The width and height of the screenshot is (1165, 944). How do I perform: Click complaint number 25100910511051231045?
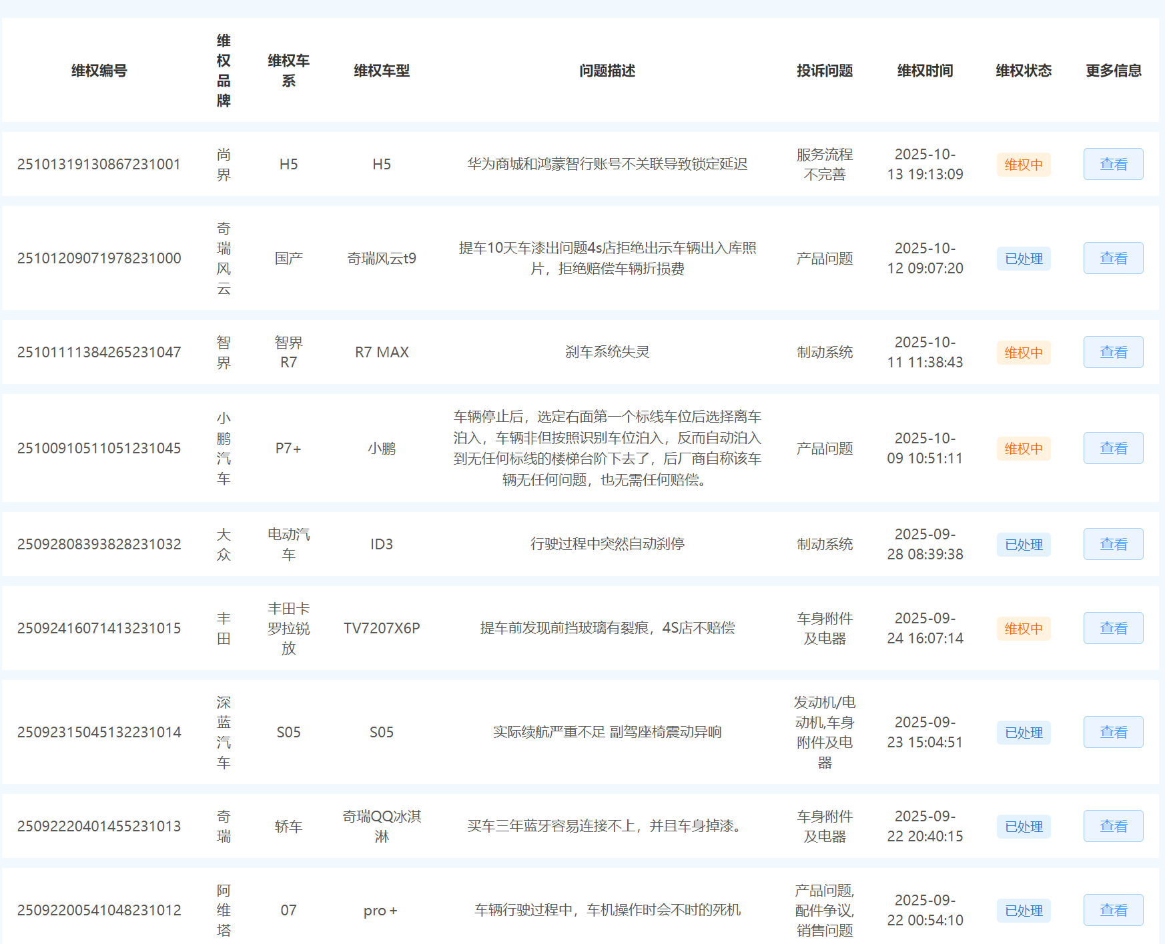click(99, 448)
